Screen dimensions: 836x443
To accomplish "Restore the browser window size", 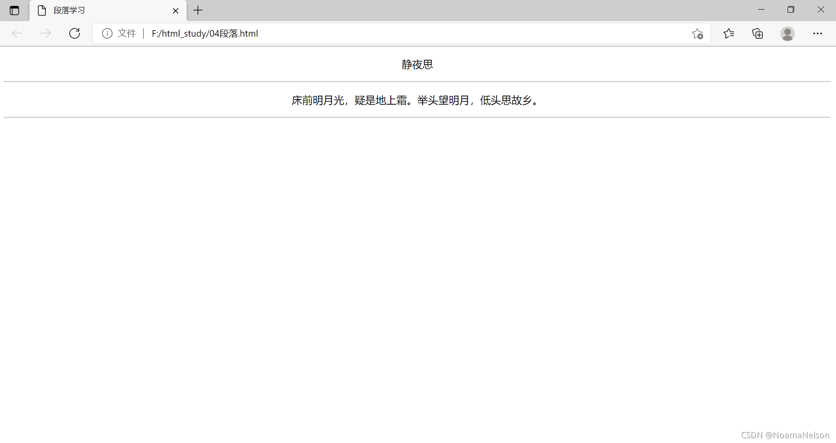I will click(791, 9).
